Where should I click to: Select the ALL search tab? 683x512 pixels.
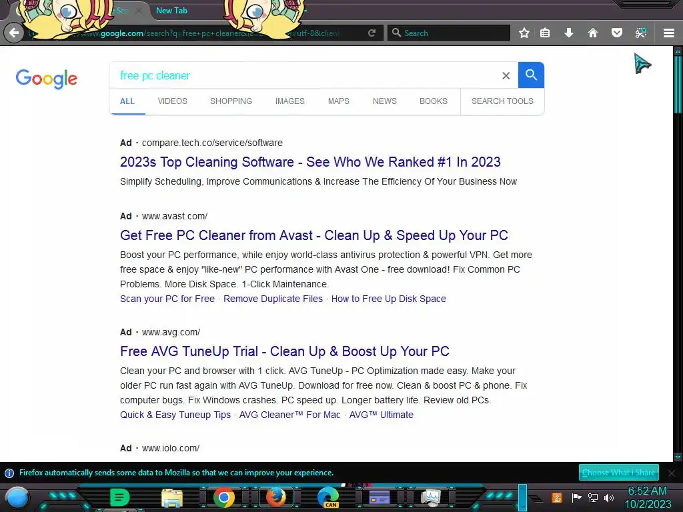[x=127, y=101]
